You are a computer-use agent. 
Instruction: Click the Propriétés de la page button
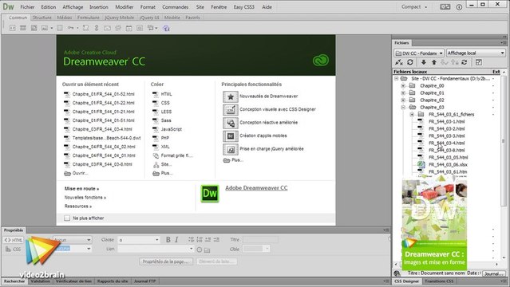click(166, 261)
